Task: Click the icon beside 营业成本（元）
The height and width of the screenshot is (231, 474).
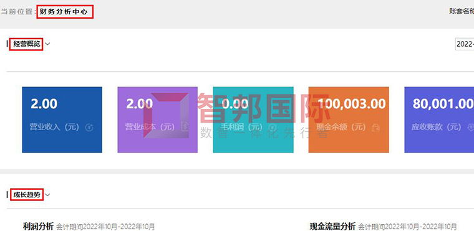Action: coord(185,127)
